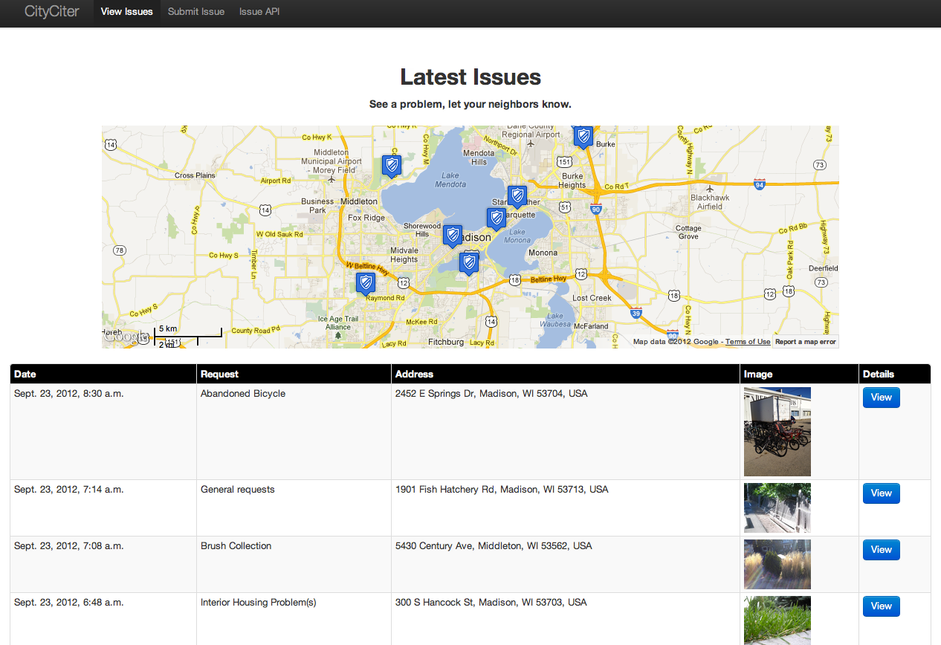The image size is (941, 645).
Task: View the Interior Housing Problem(s) issue
Action: click(881, 606)
